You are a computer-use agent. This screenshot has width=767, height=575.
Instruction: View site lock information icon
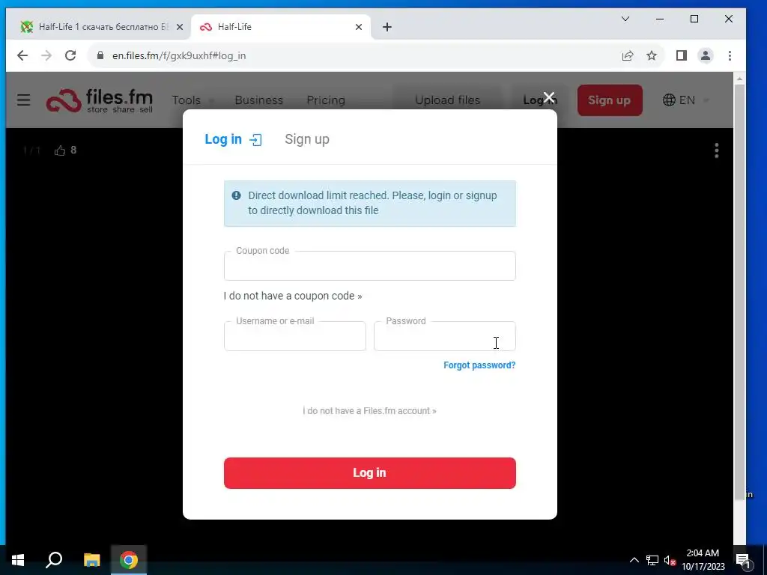(x=100, y=55)
